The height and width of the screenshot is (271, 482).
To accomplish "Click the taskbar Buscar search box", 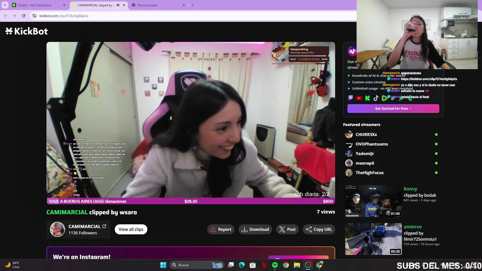I will tap(198, 265).
